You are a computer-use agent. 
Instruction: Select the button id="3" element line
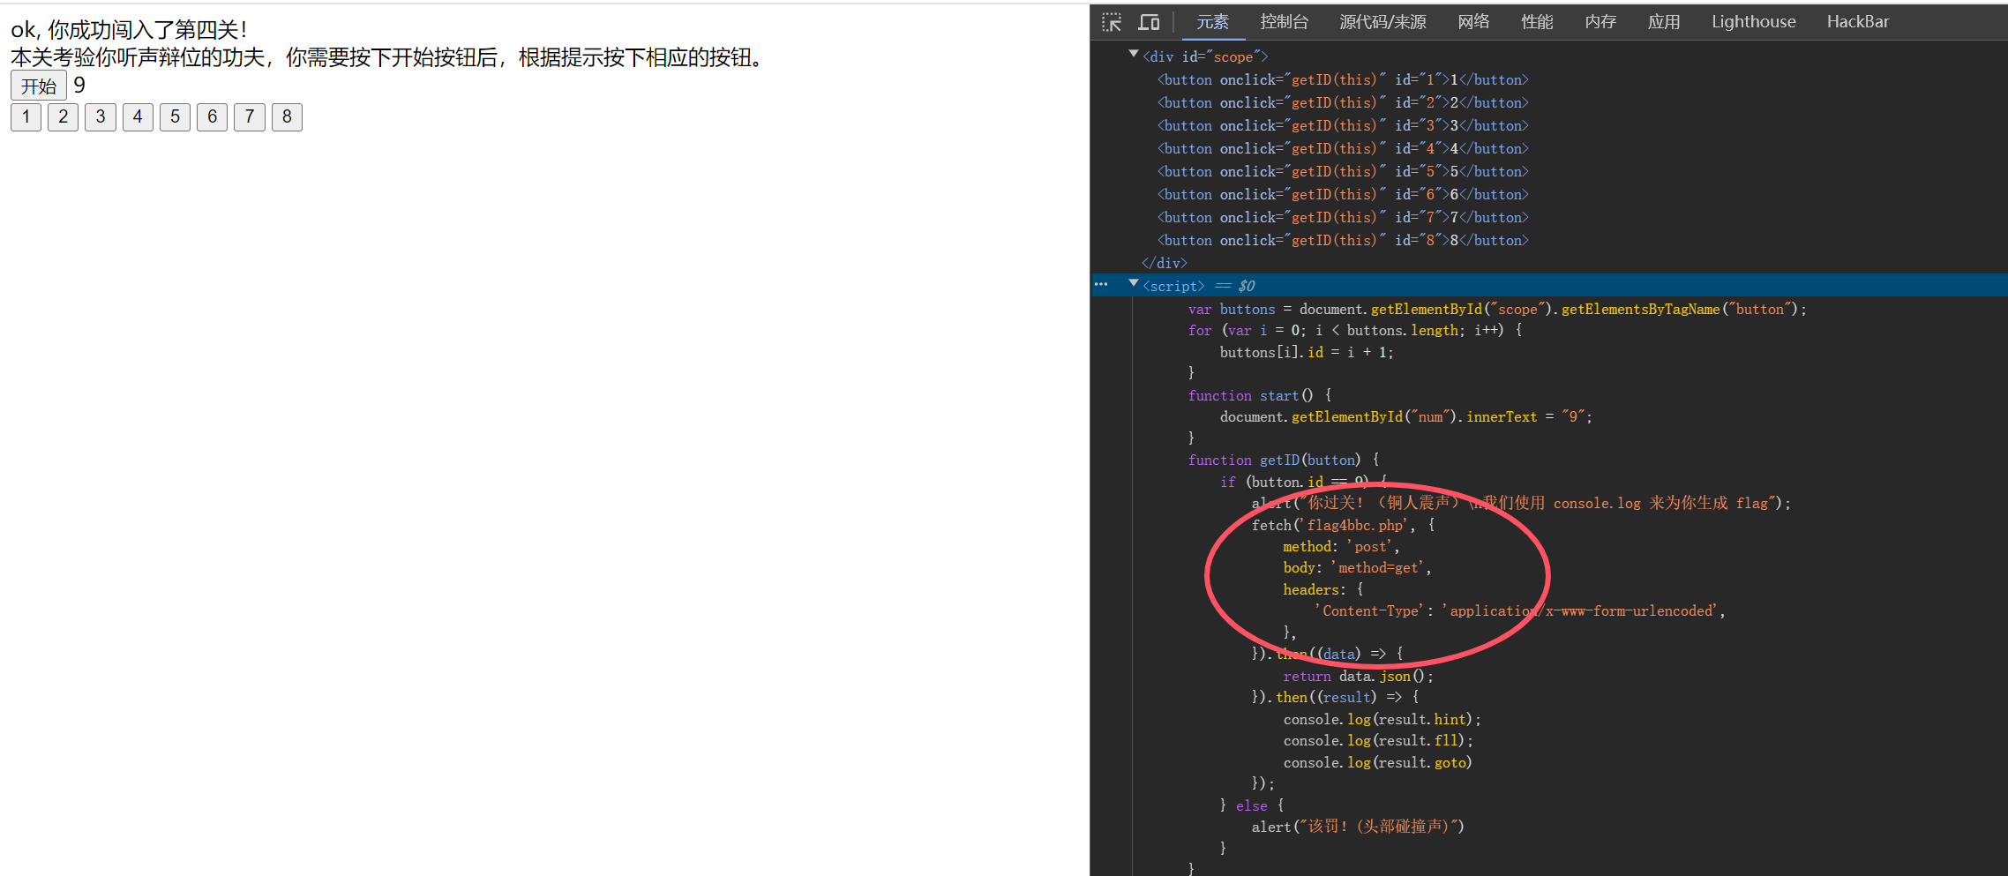tap(1342, 126)
